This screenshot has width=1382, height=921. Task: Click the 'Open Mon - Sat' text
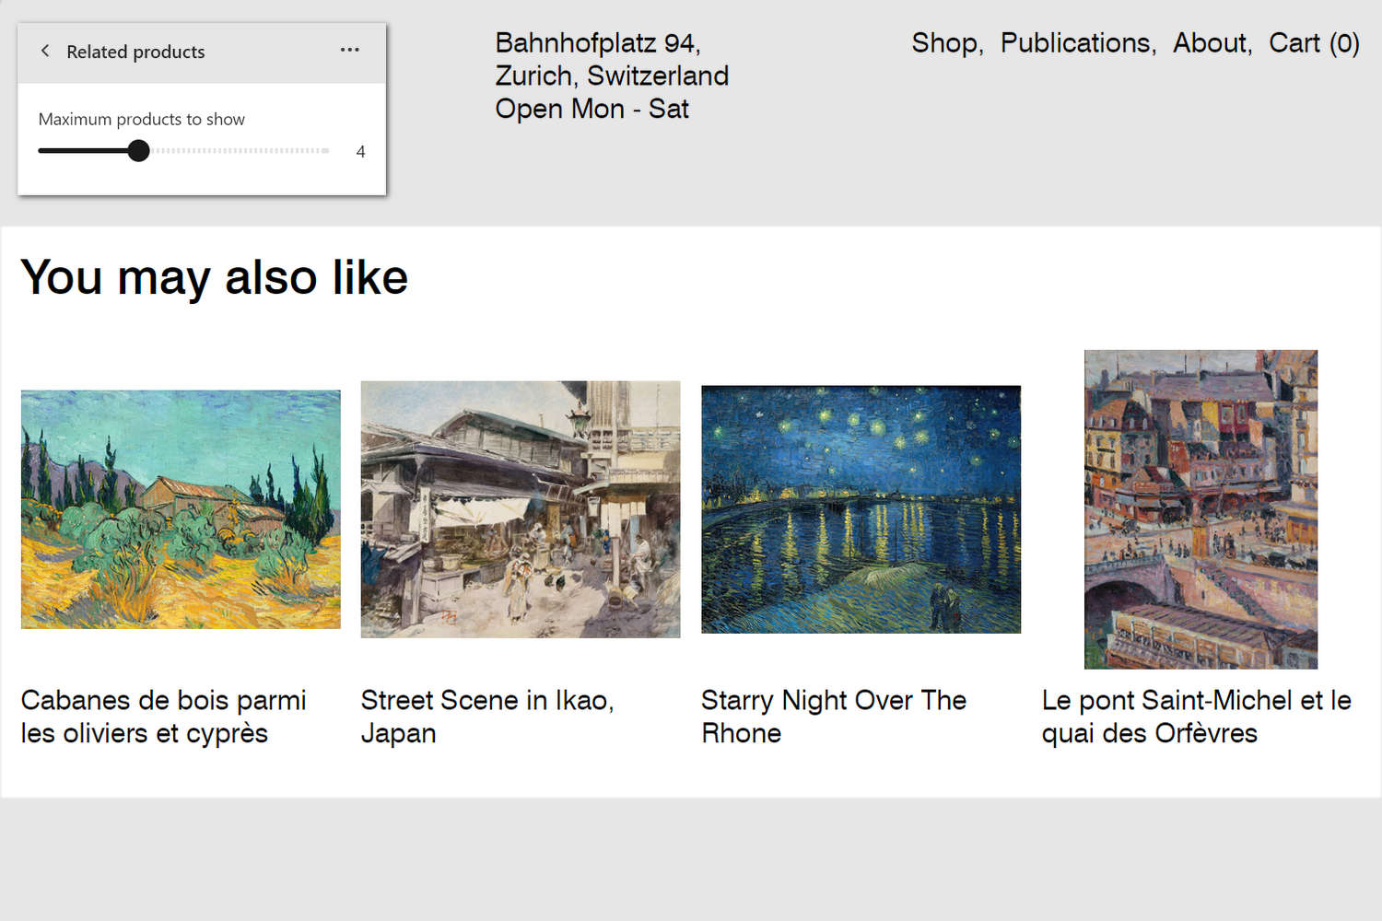pyautogui.click(x=591, y=109)
